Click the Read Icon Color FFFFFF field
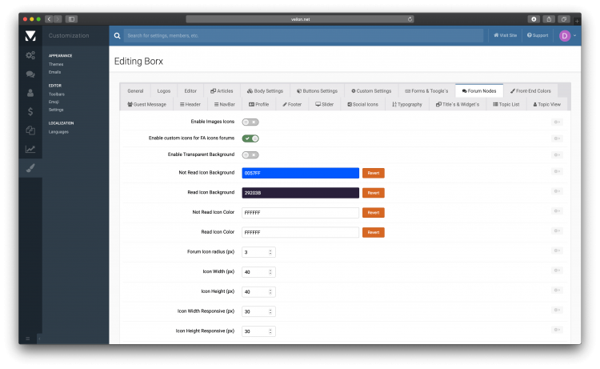The width and height of the screenshot is (600, 369). coord(300,232)
